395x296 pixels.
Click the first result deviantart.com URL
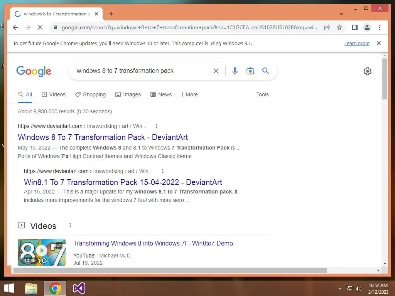pyautogui.click(x=50, y=126)
